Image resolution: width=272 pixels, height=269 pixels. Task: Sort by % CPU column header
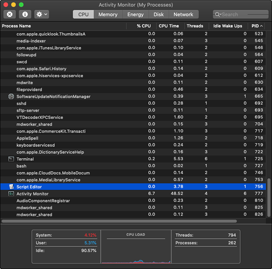pos(141,26)
